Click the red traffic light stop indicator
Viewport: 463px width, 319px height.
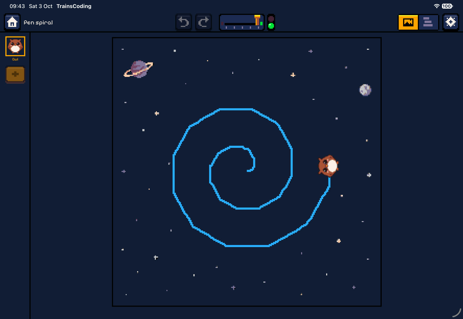tap(271, 19)
